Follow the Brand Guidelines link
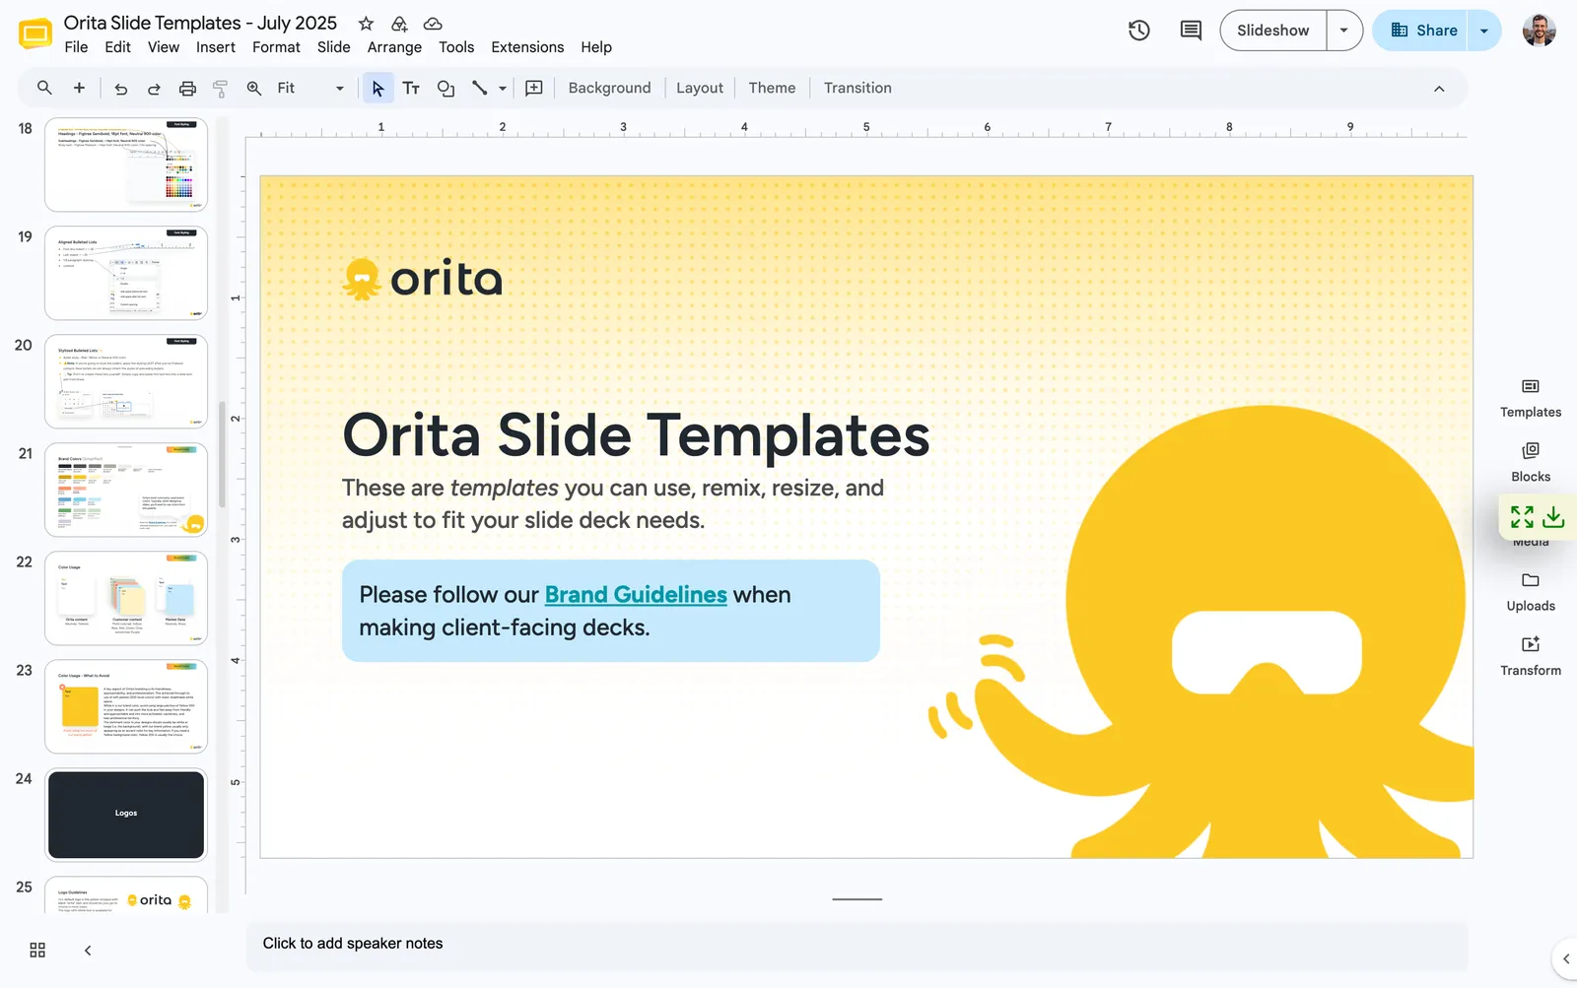 [636, 595]
